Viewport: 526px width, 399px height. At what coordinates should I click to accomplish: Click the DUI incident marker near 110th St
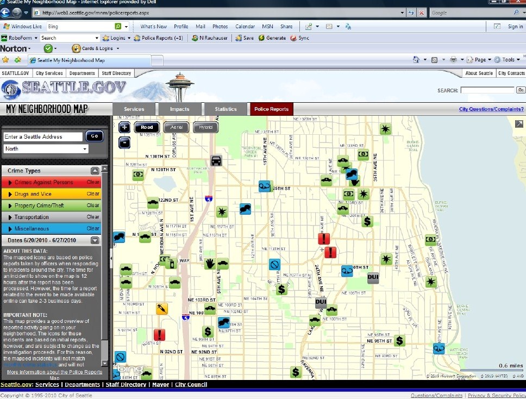coord(373,278)
